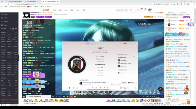This screenshot has height=109, width=196.
Task: Click the orange send chat button
Action: pos(188,102)
